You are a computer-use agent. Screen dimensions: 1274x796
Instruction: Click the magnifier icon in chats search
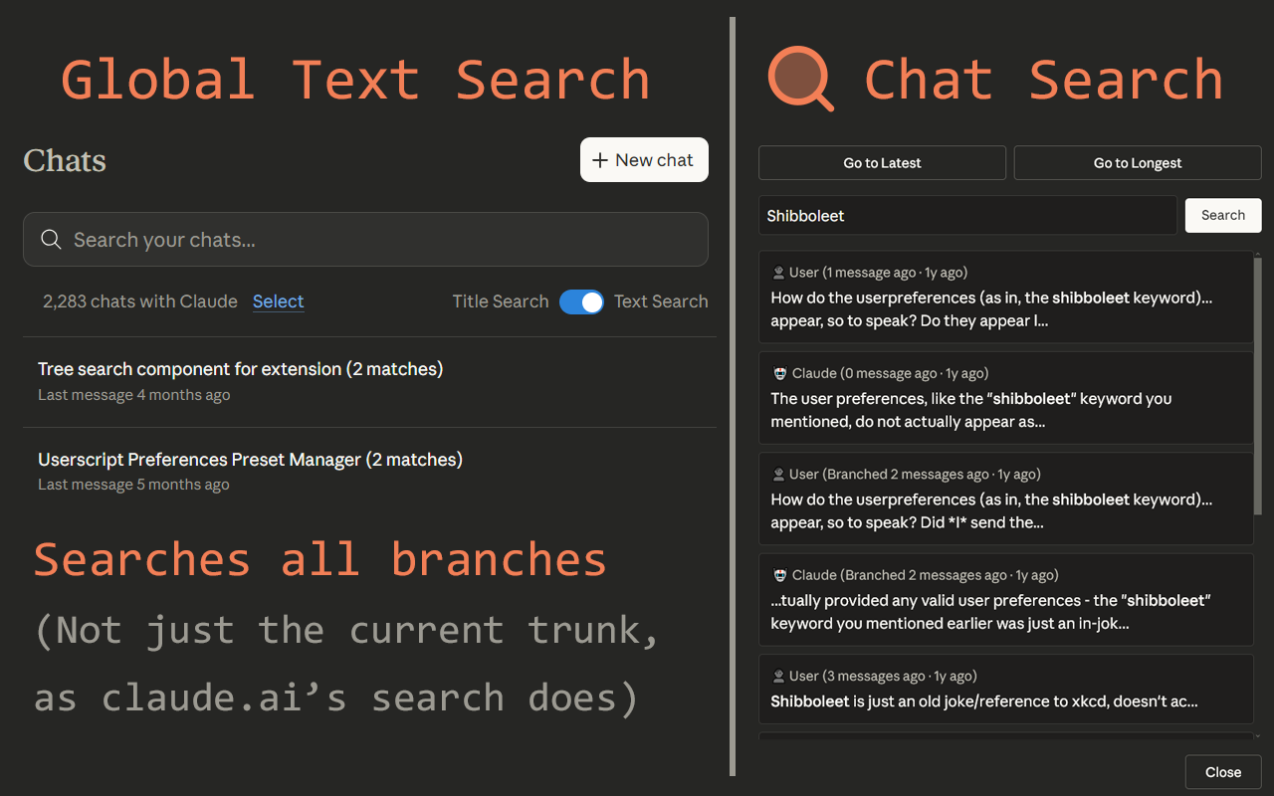(x=51, y=240)
